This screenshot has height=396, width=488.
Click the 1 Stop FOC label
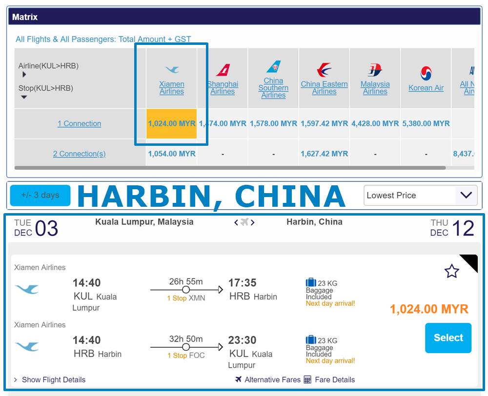186,355
